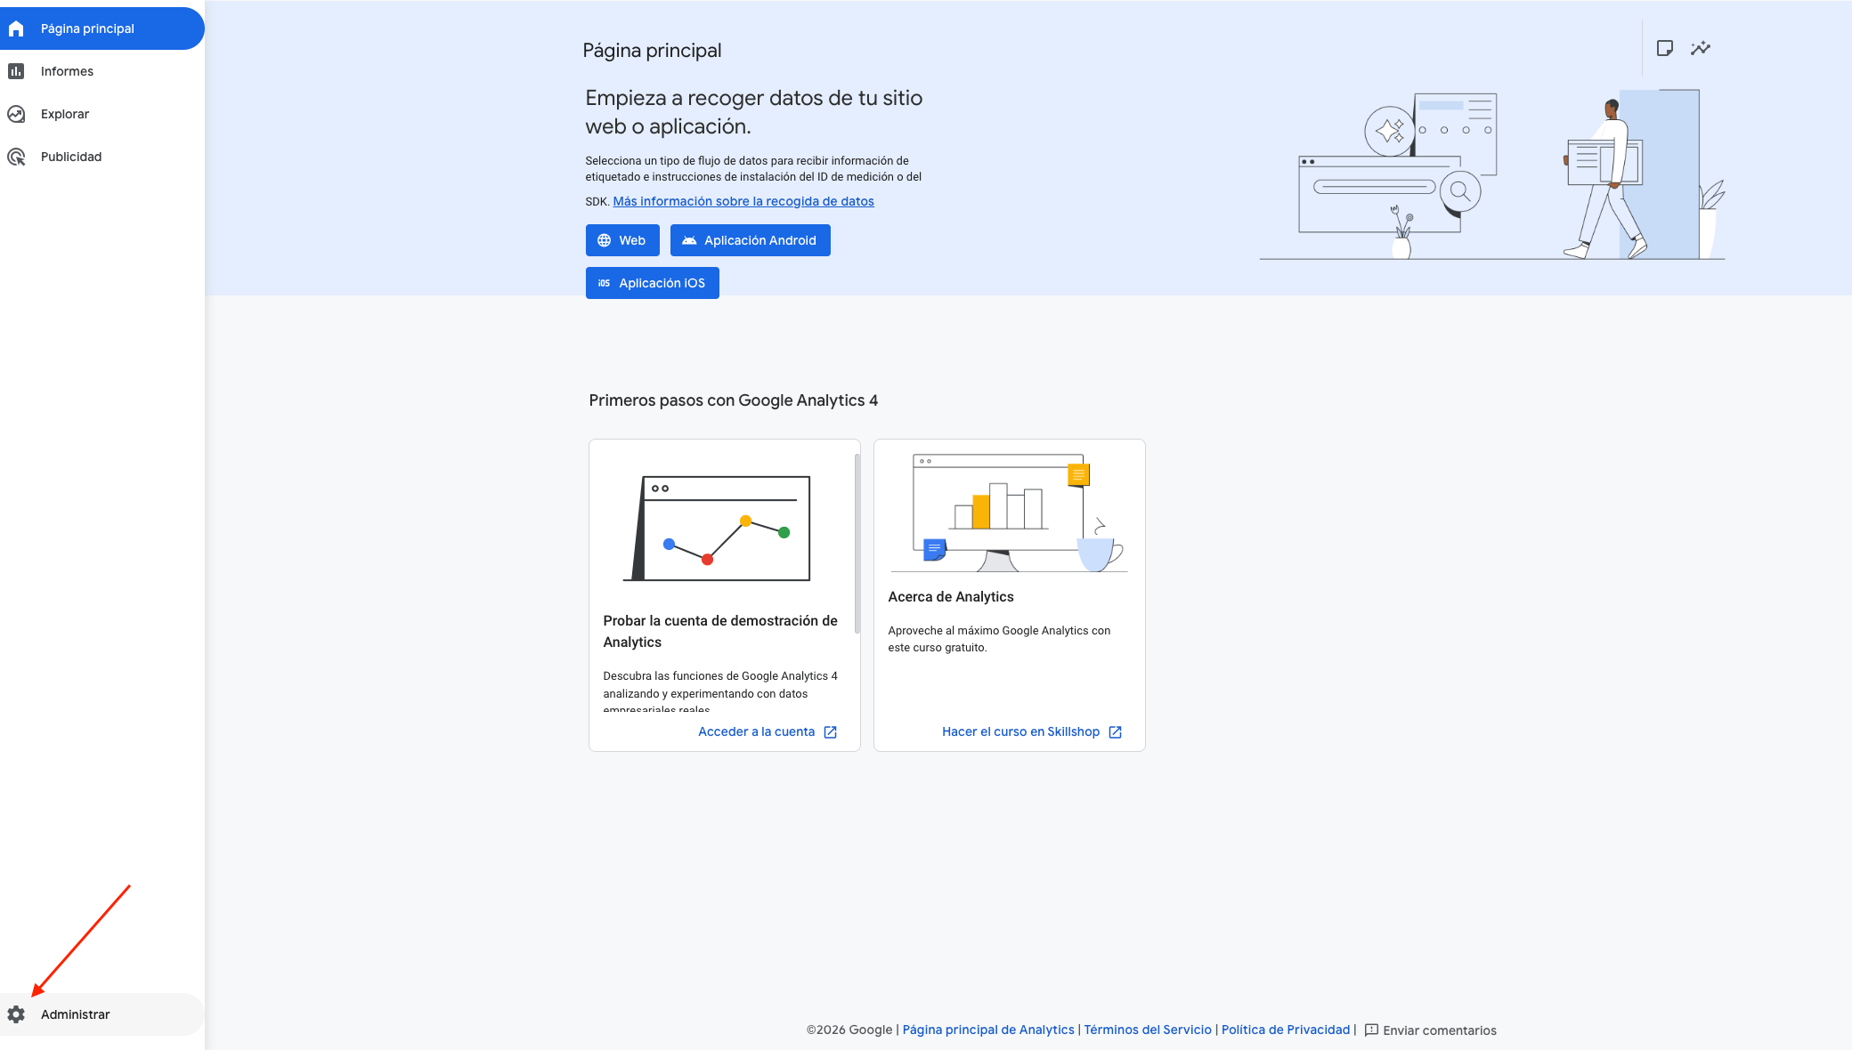Click the external link icon beside Skillshop course
The height and width of the screenshot is (1050, 1852).
[x=1115, y=732]
